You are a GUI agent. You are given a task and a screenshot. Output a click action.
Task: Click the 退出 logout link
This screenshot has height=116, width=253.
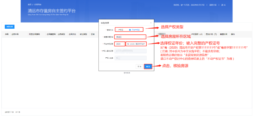click(x=224, y=5)
